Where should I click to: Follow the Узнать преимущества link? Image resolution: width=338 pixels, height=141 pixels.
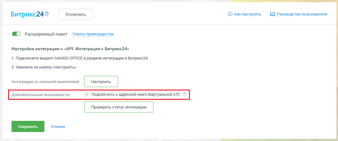pyautogui.click(x=93, y=34)
